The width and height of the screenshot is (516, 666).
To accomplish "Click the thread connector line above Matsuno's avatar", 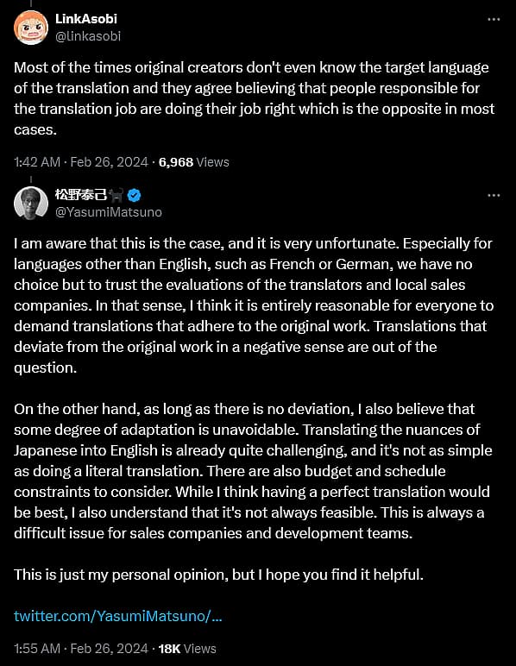I will 31,180.
